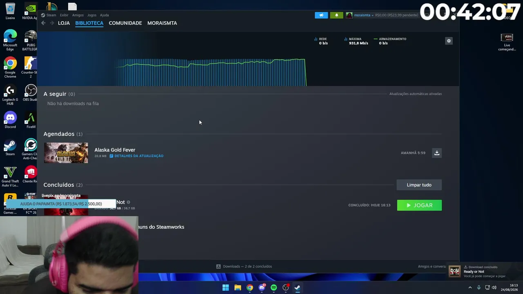Click the info icon beside Ready or Not

pos(128,202)
